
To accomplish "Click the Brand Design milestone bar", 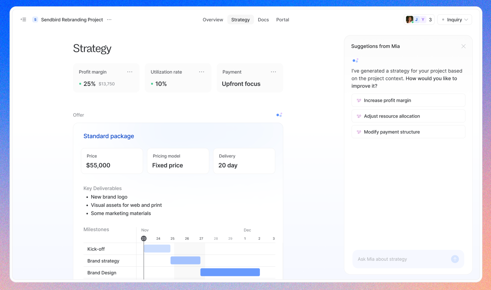I will point(230,272).
